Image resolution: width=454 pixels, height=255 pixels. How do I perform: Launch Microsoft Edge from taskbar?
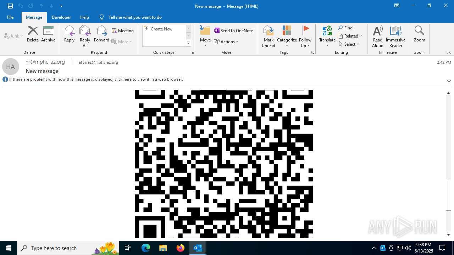146,248
